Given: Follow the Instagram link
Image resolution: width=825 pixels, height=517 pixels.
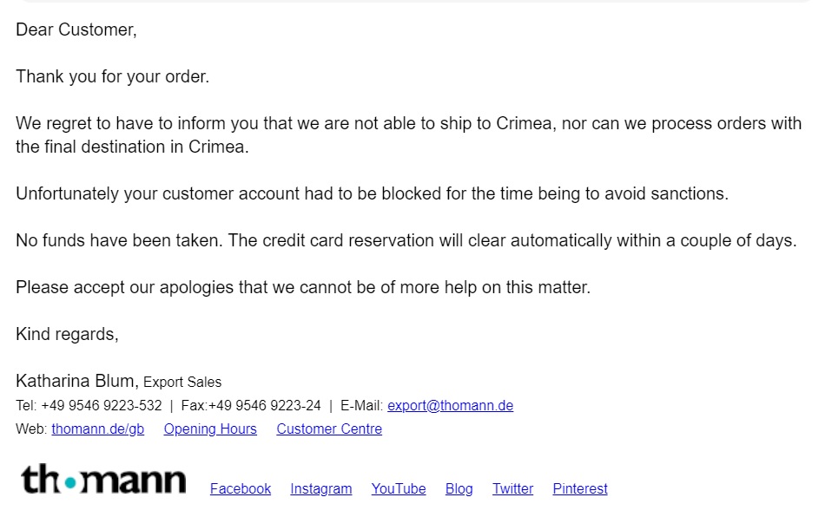Looking at the screenshot, I should click(321, 489).
